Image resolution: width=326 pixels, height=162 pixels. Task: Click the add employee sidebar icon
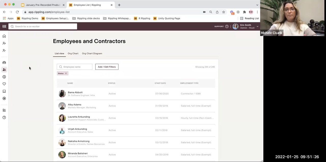pyautogui.click(x=4, y=43)
